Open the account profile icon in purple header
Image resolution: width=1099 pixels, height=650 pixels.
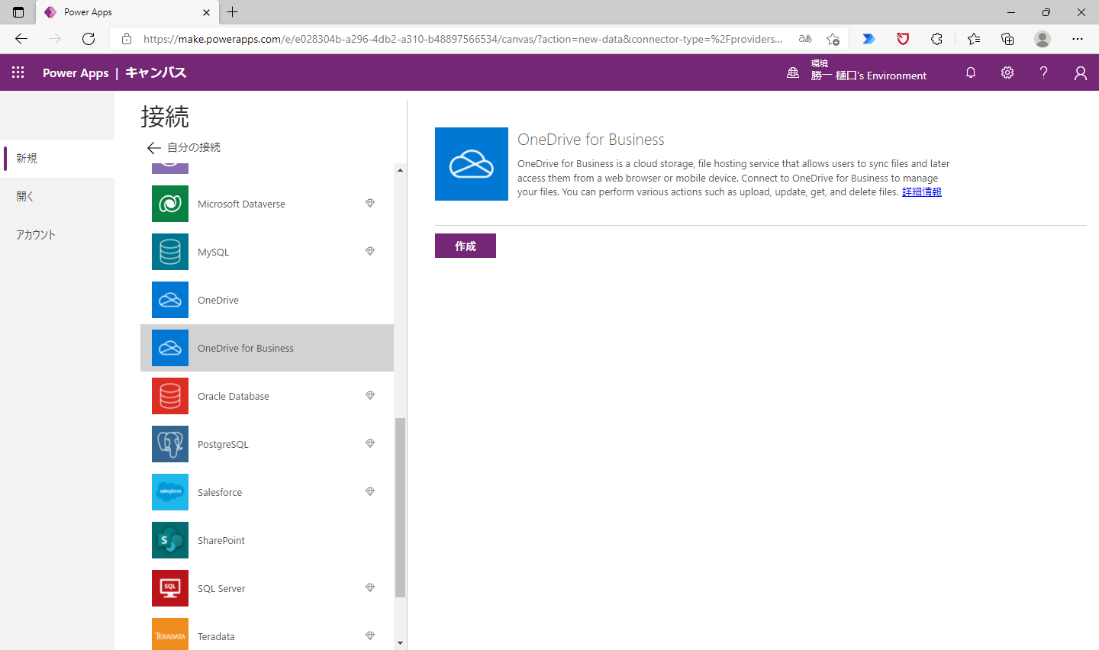coord(1081,72)
